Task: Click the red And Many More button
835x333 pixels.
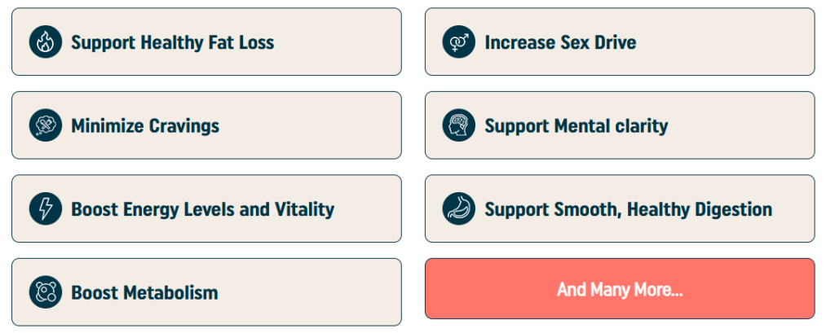Action: (x=620, y=289)
